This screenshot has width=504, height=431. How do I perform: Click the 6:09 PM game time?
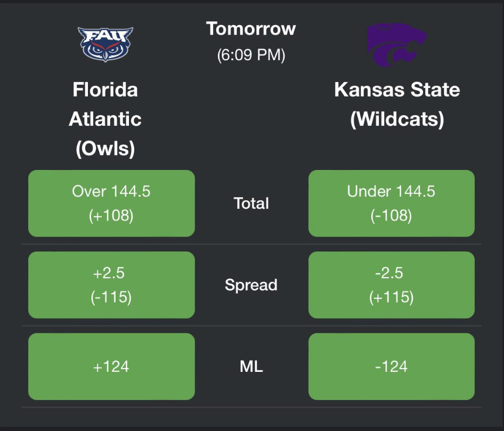251,55
